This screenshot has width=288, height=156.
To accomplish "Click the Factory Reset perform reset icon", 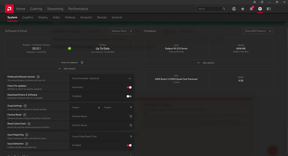I will (x=131, y=116).
